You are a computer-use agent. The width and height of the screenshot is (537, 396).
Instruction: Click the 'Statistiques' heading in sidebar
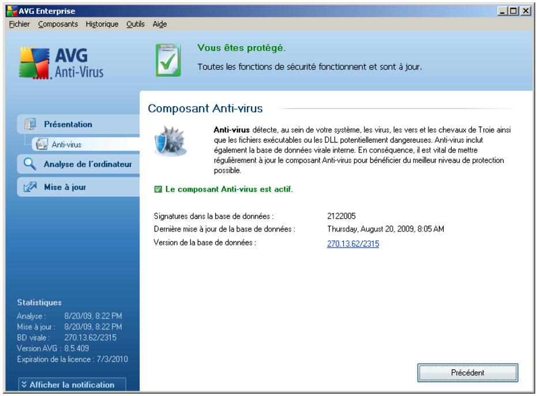tap(39, 302)
